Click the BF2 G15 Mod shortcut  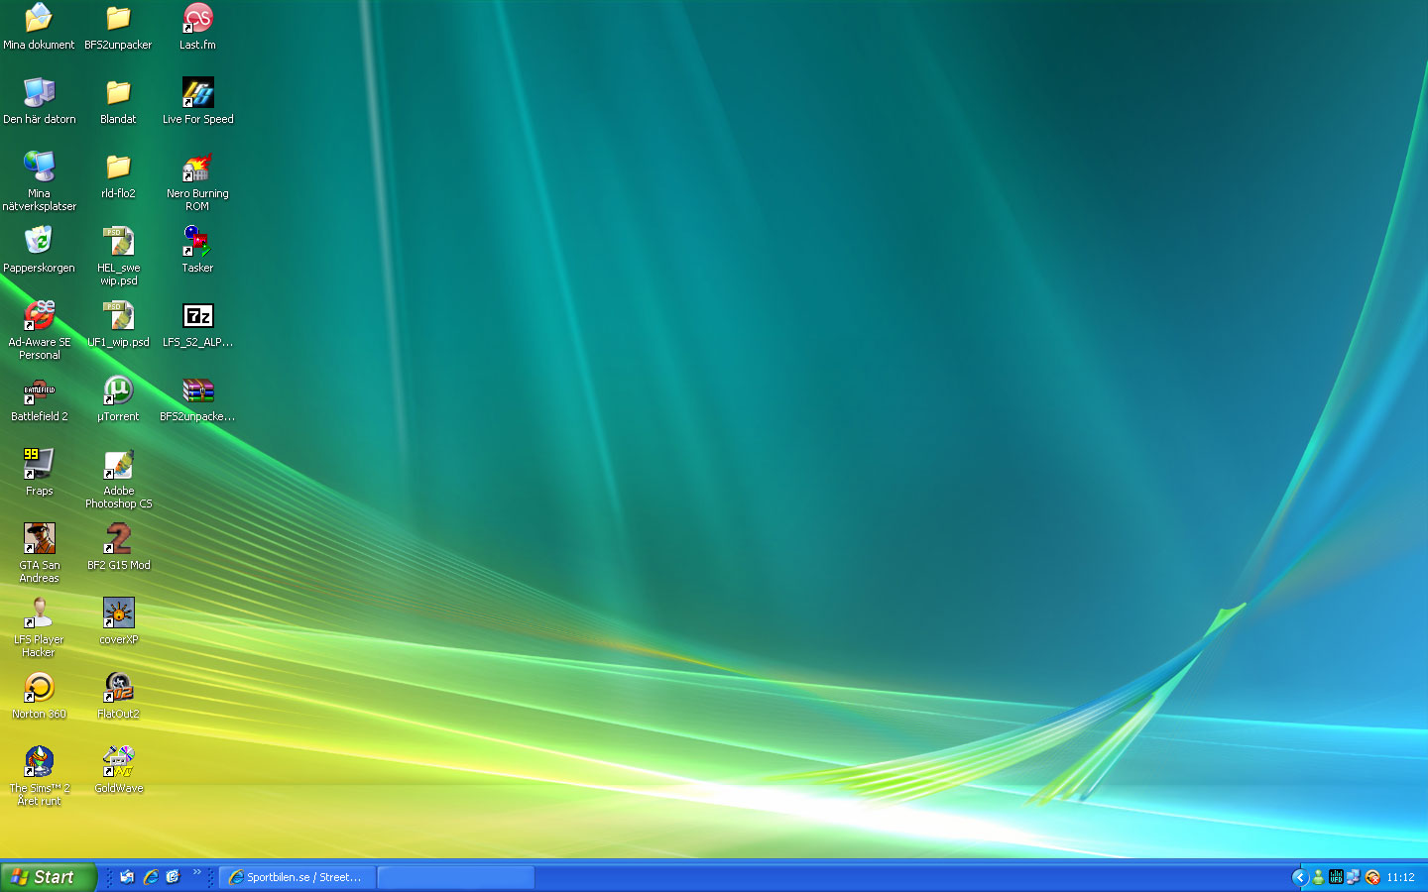click(118, 547)
